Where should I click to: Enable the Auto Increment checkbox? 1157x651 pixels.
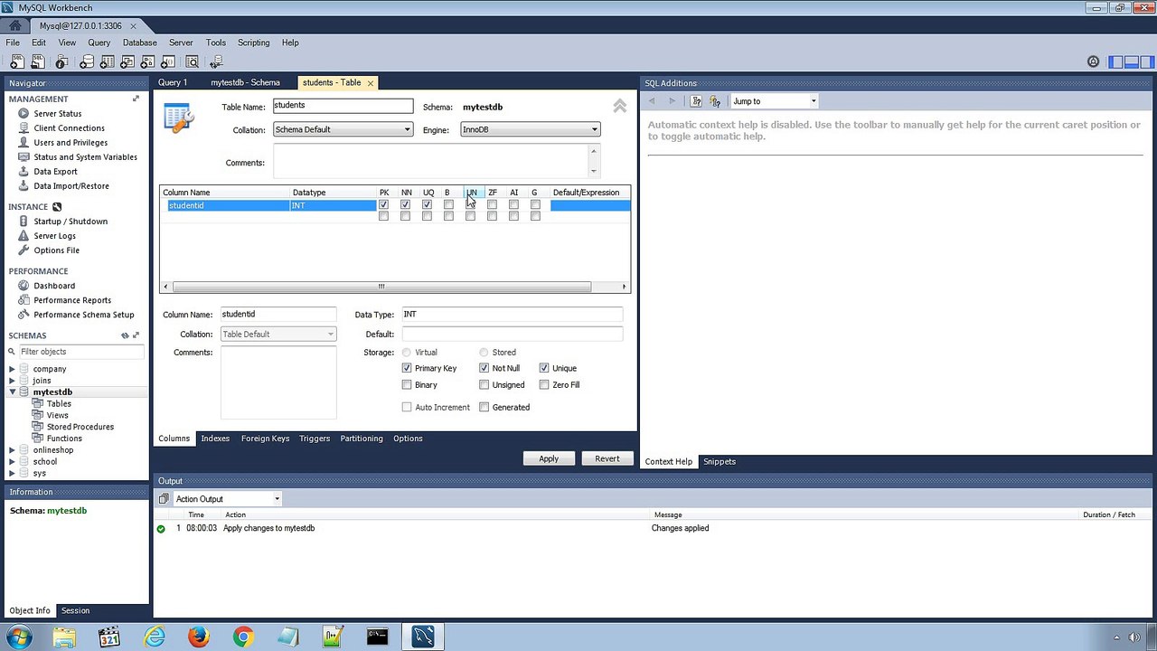(407, 408)
